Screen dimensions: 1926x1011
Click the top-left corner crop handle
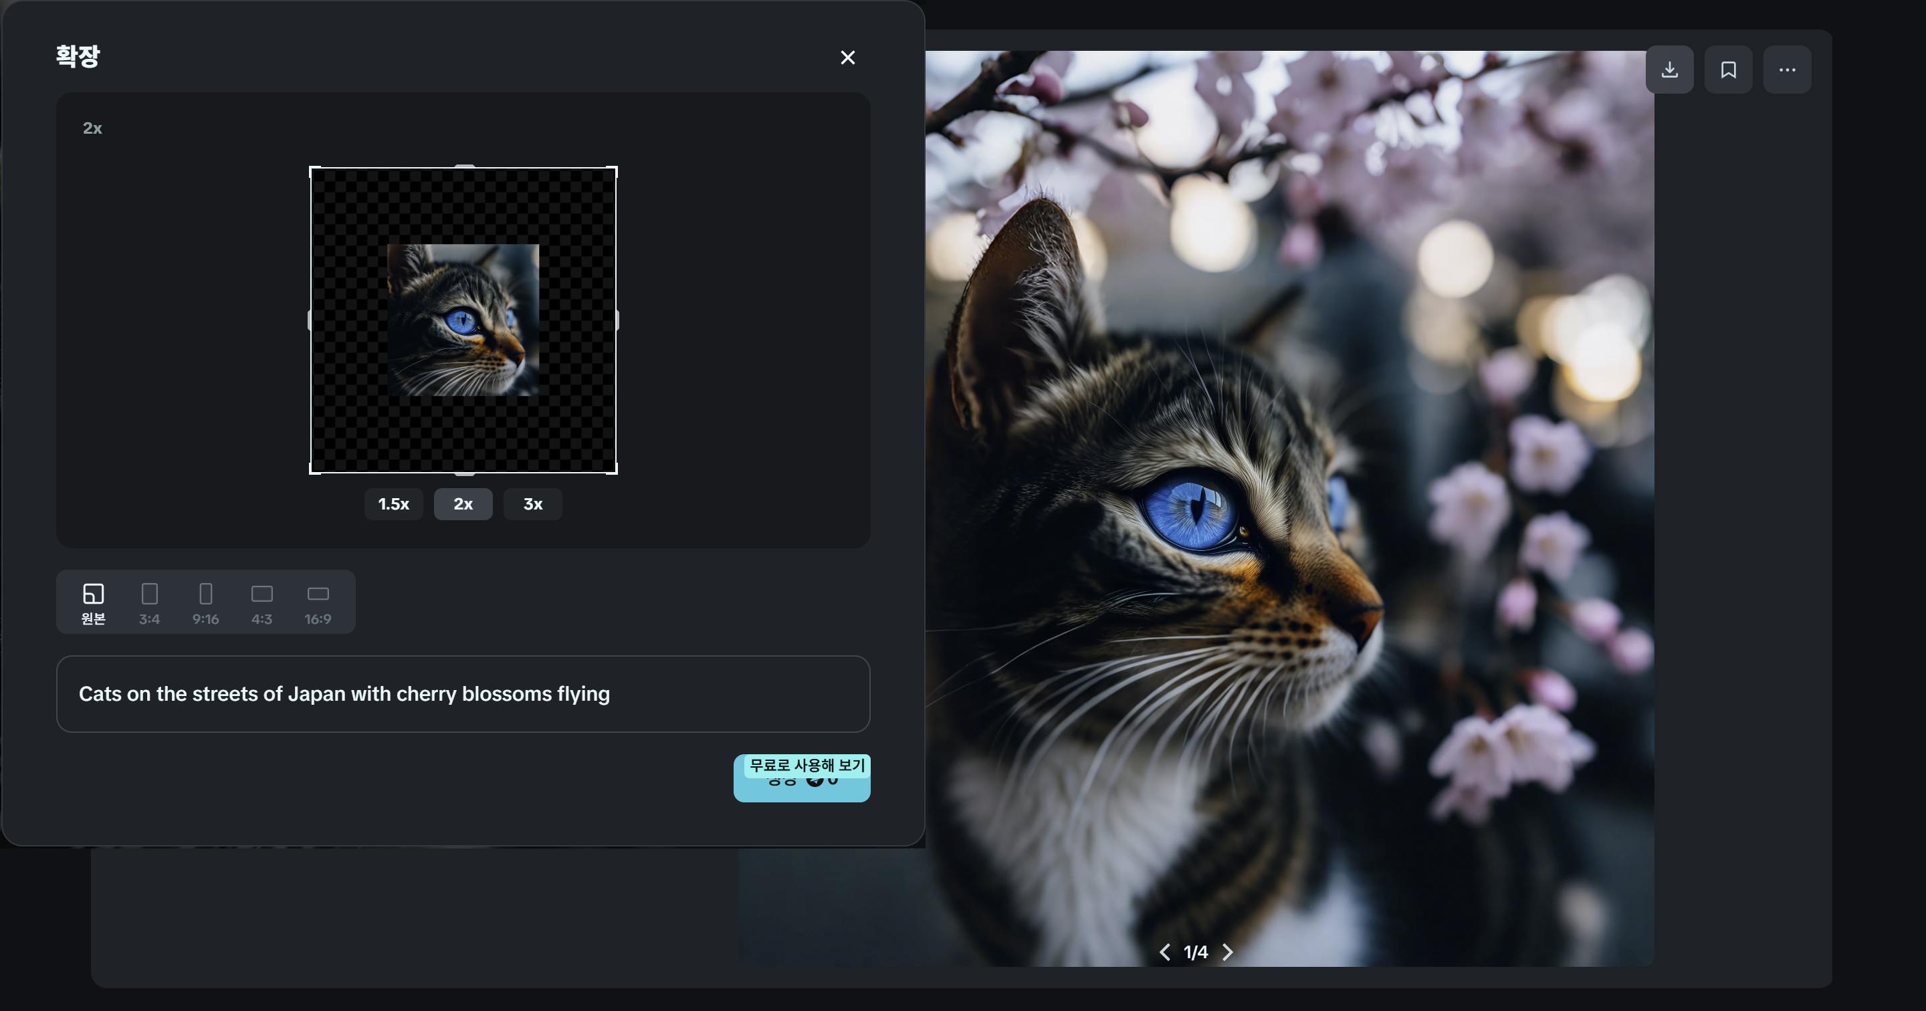[311, 168]
